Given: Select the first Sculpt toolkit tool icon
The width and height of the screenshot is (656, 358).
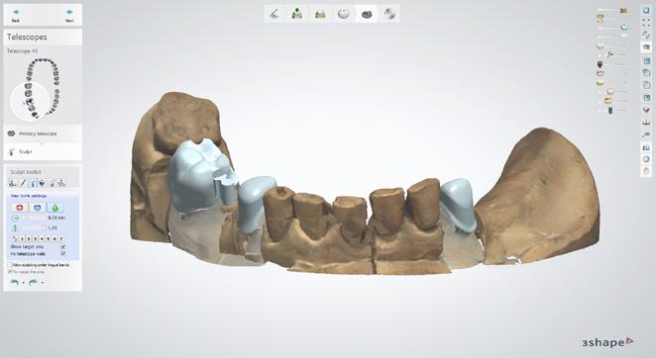Looking at the screenshot, I should [x=13, y=183].
